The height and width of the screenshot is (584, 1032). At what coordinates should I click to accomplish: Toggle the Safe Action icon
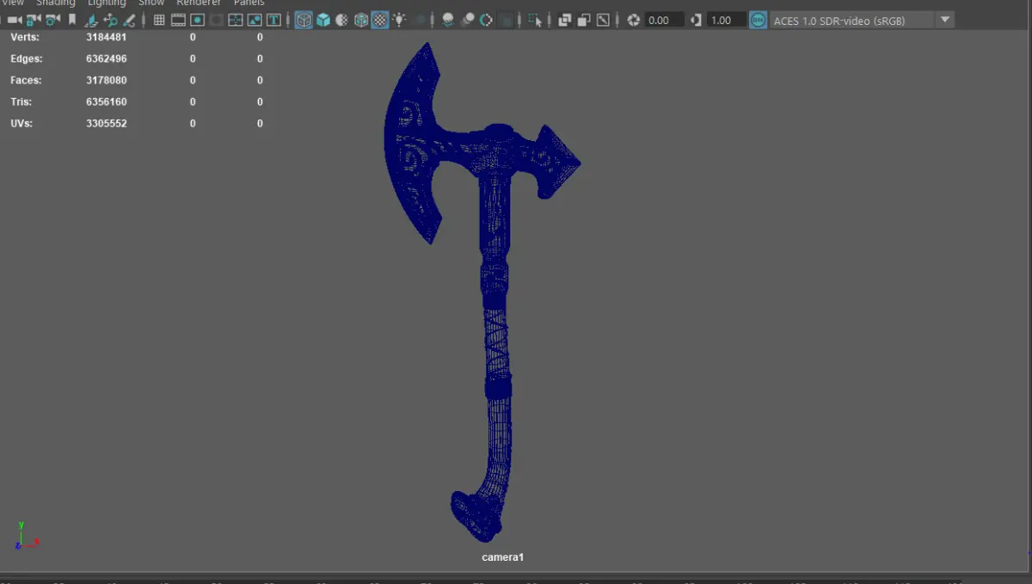click(255, 20)
